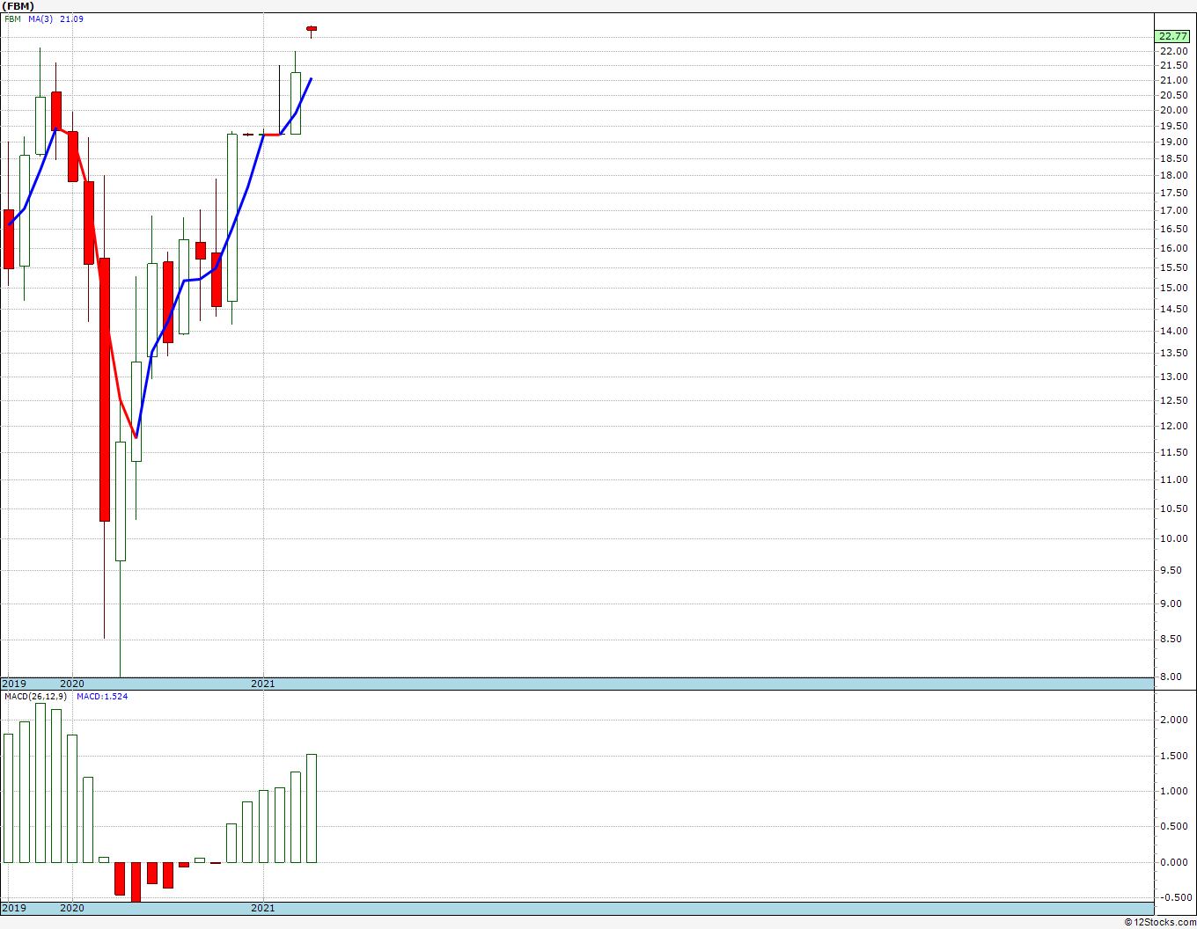
Task: Click the latest small red candle above 22.50
Action: click(x=312, y=29)
